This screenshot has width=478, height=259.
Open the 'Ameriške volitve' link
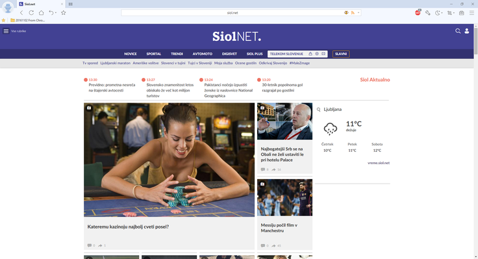145,63
